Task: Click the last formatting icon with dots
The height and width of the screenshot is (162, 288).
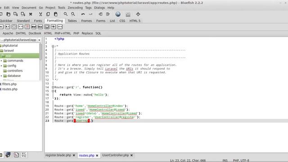Action: tap(60, 27)
